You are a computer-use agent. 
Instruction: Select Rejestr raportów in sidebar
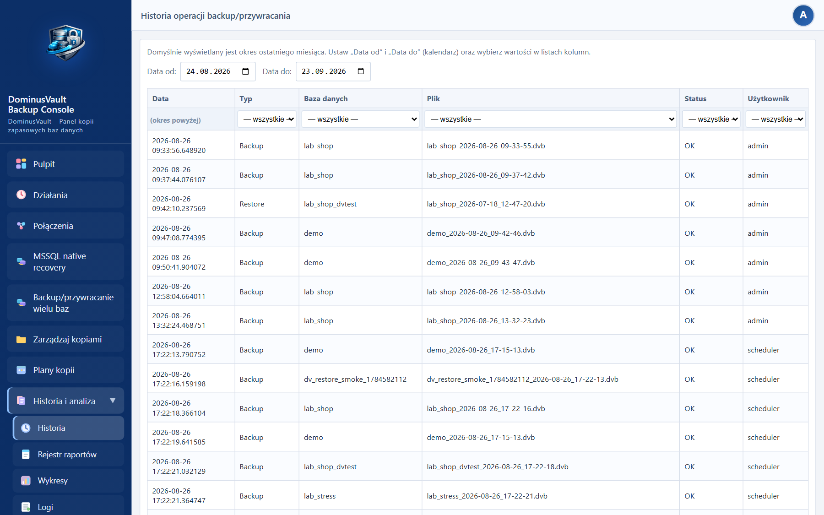(x=68, y=455)
